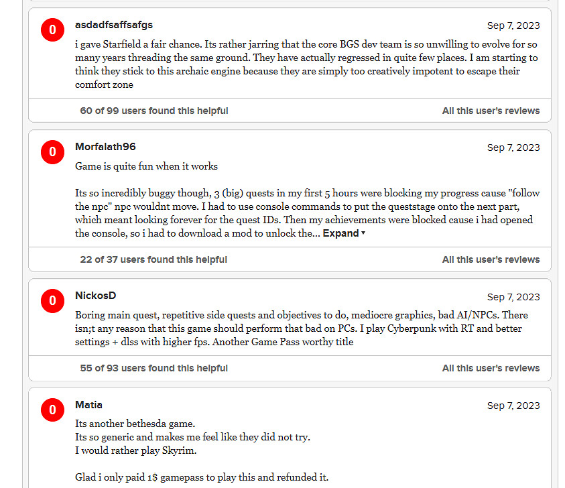Viewport: 565px width, 488px height.
Task: Open the asdadfsaffsafgs user profile
Action: point(114,25)
